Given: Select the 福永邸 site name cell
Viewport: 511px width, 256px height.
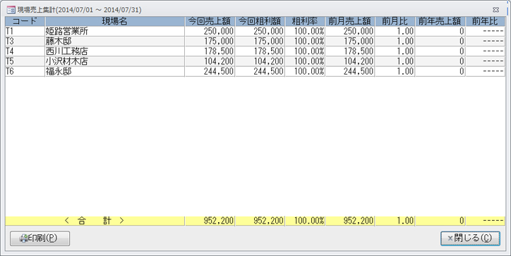Looking at the screenshot, I should (115, 72).
